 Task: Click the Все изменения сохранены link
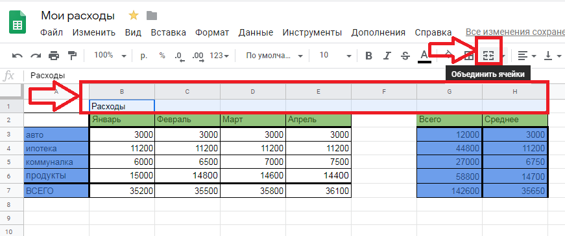(x=515, y=32)
